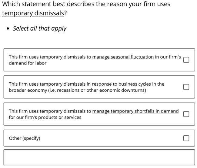Click the 'Select all that apply' instruction
Viewport: 197px width, 168px height.
(x=40, y=29)
